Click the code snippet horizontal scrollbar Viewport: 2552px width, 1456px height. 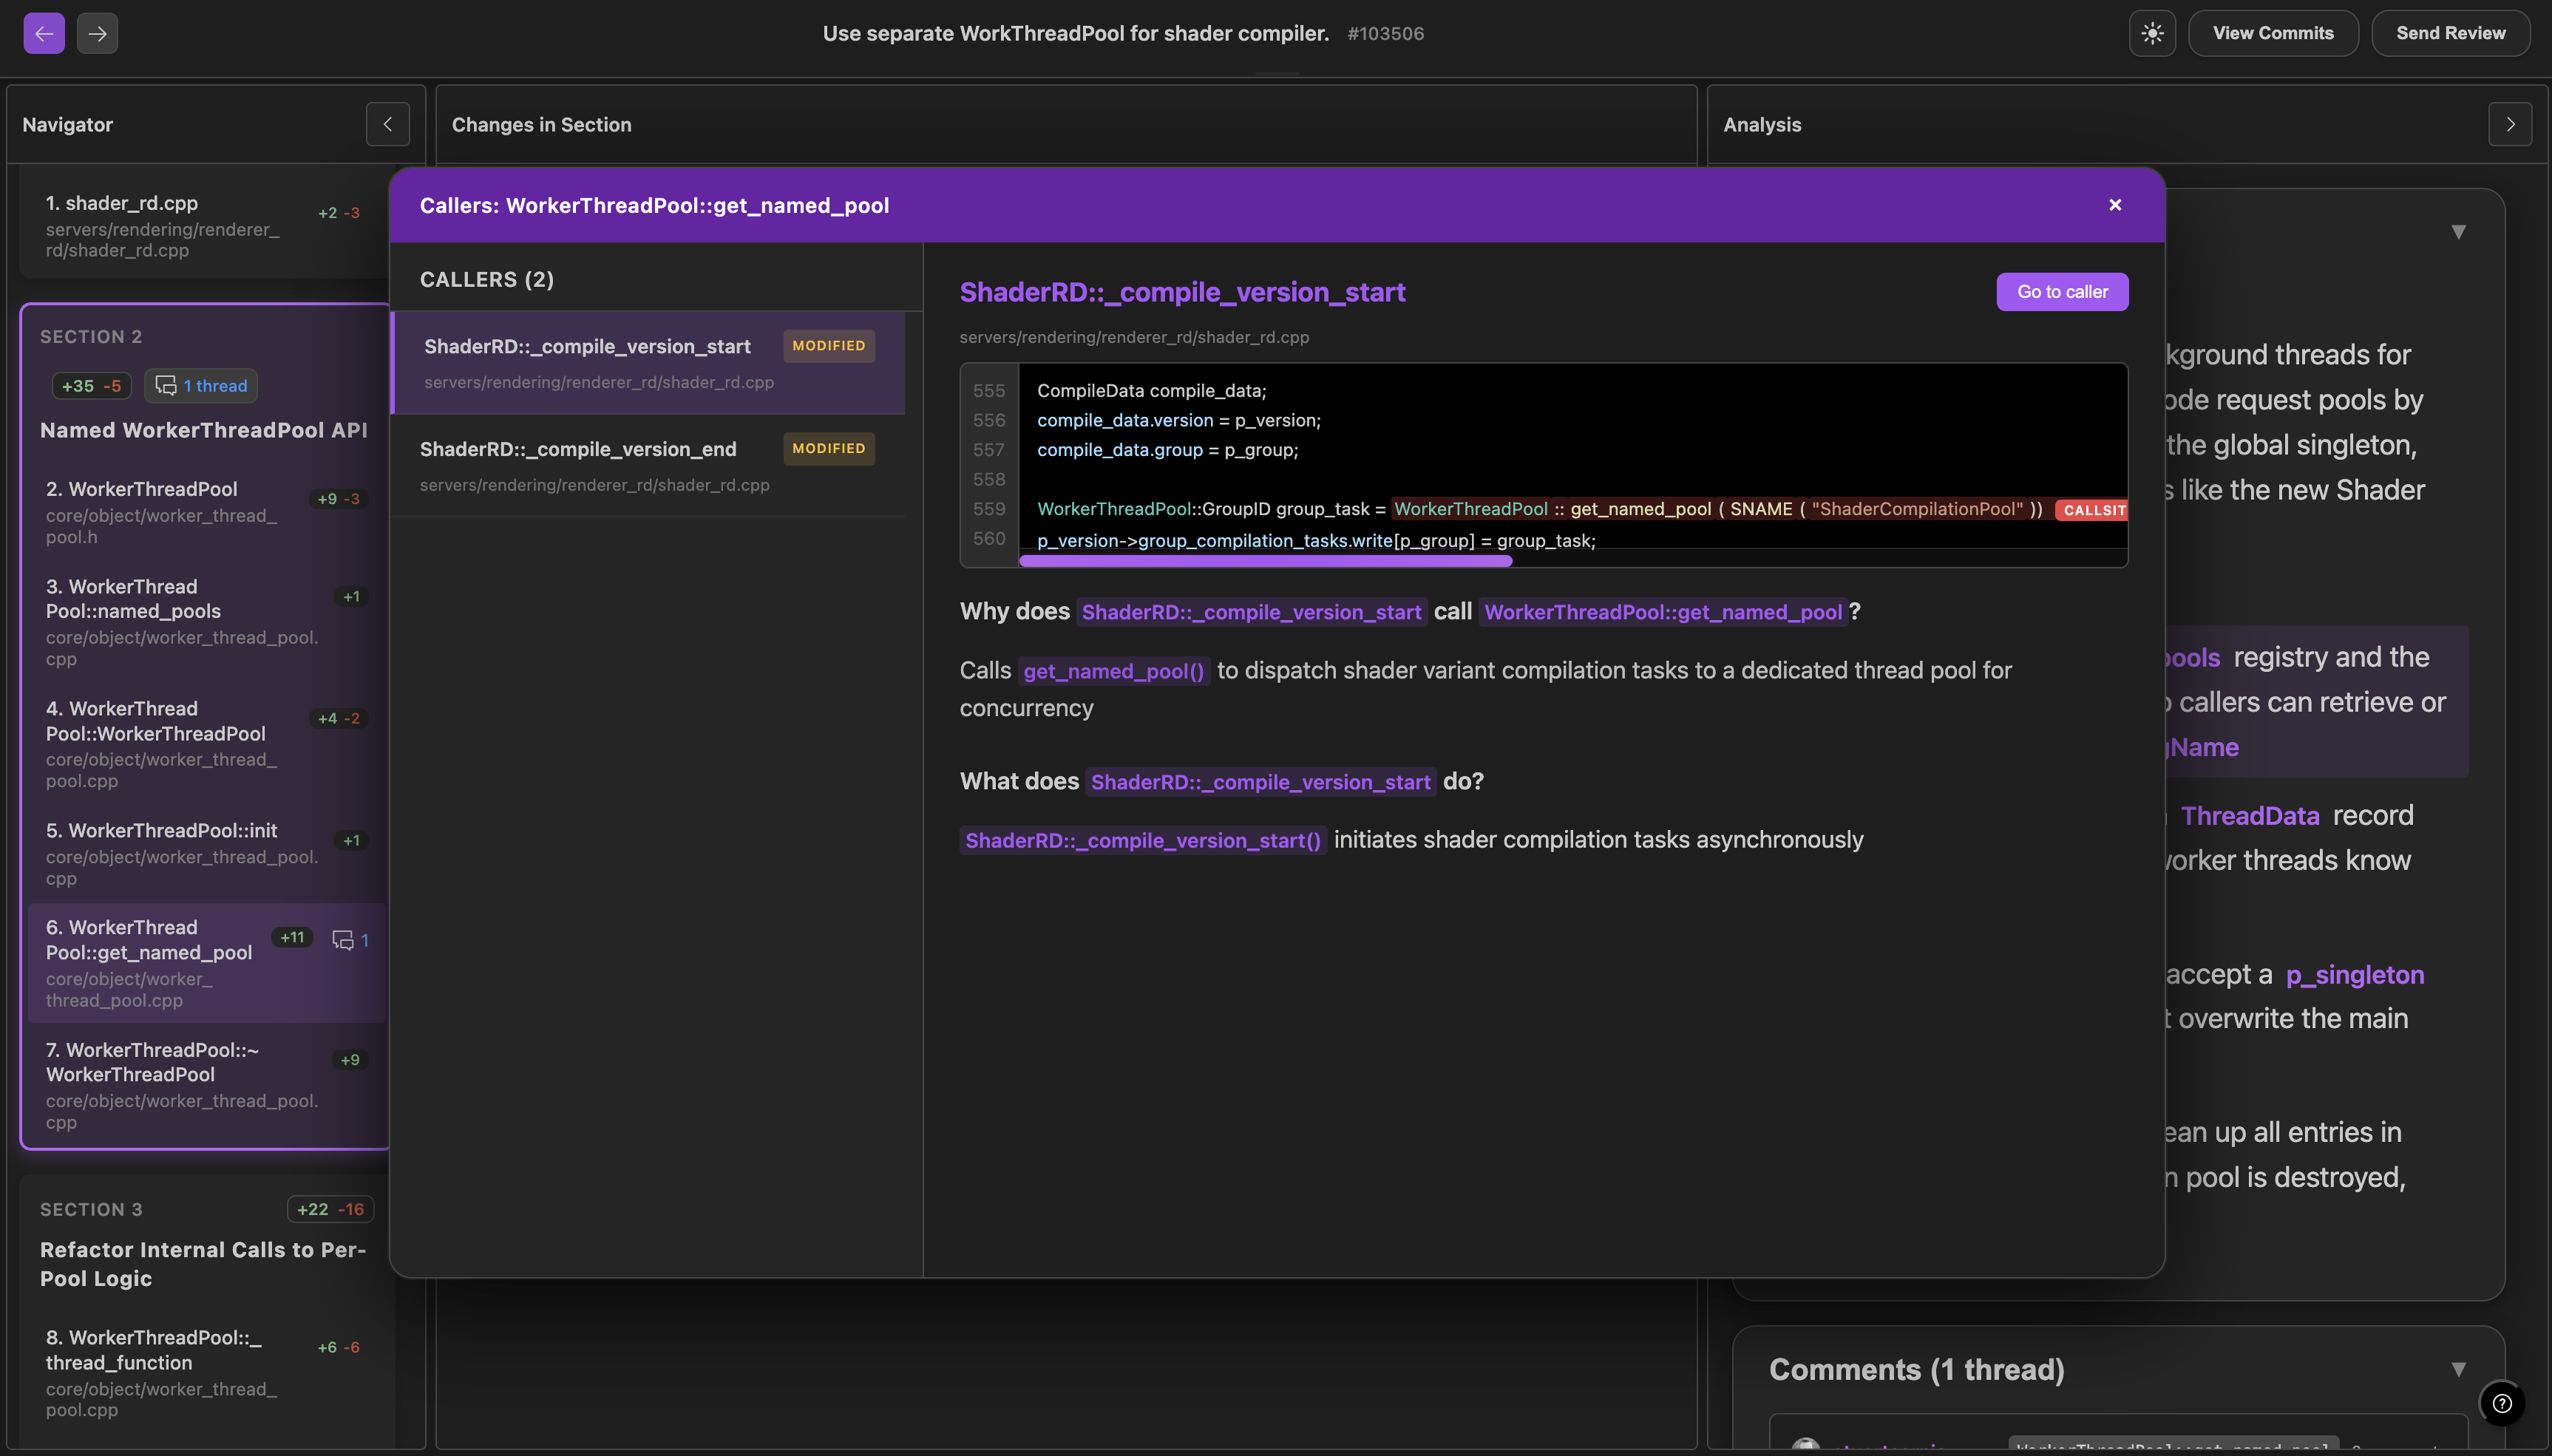point(1265,561)
